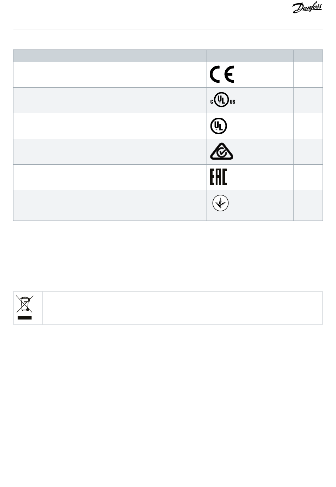Select the plain UL certification logo

tap(219, 126)
